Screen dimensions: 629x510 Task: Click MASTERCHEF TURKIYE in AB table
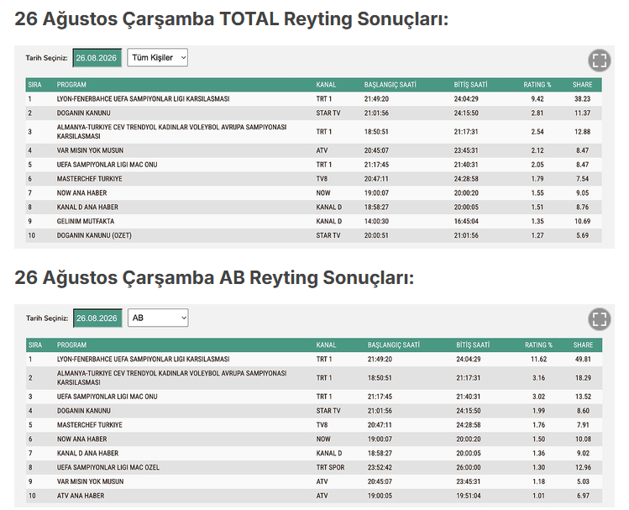90,425
